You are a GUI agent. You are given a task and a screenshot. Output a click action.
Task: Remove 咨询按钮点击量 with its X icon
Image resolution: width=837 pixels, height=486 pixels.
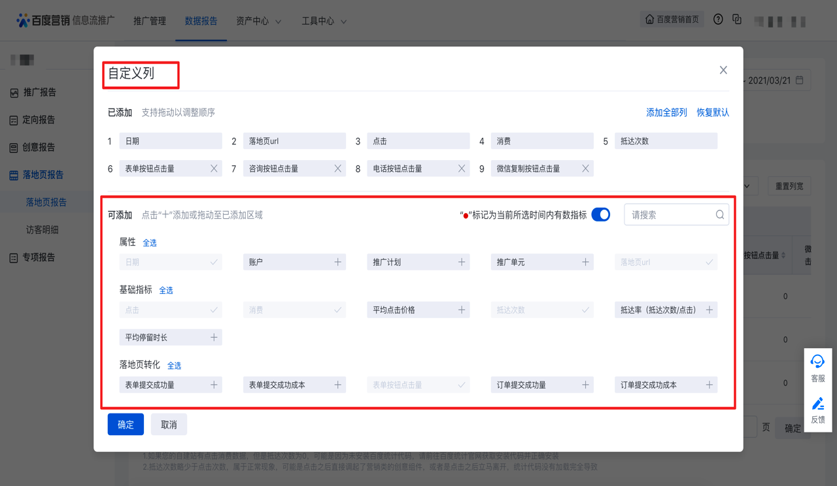click(337, 169)
